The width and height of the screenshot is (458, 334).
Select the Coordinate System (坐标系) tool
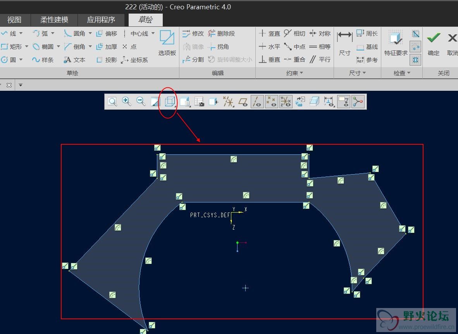point(135,60)
